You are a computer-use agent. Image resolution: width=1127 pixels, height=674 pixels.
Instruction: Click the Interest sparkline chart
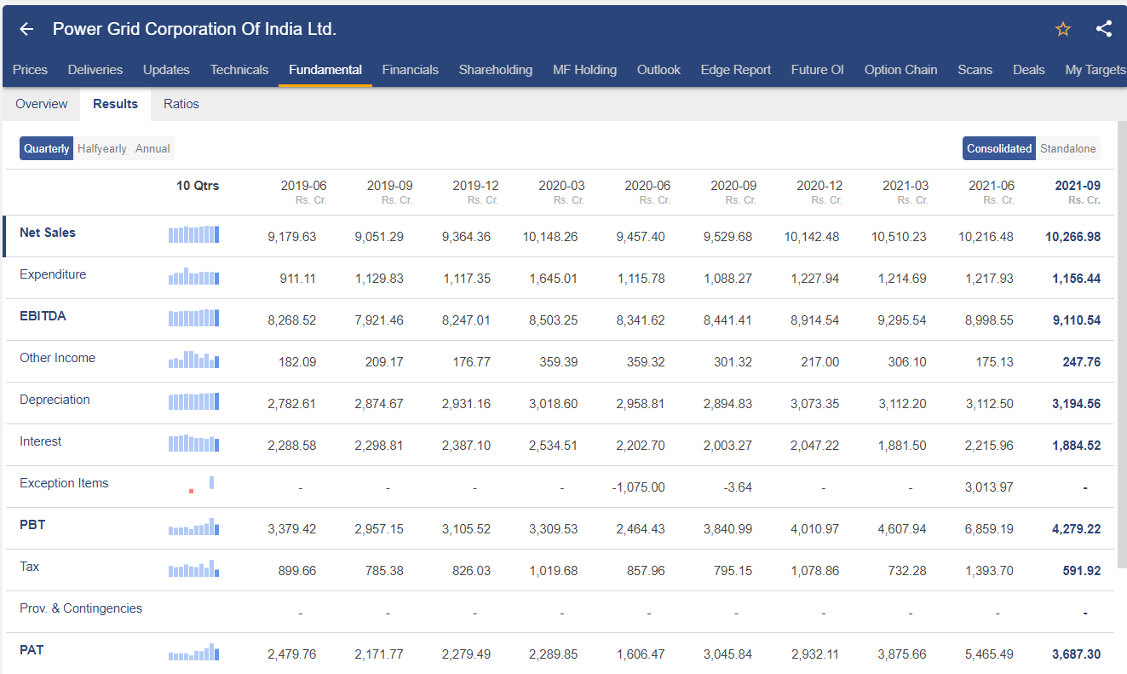click(194, 443)
